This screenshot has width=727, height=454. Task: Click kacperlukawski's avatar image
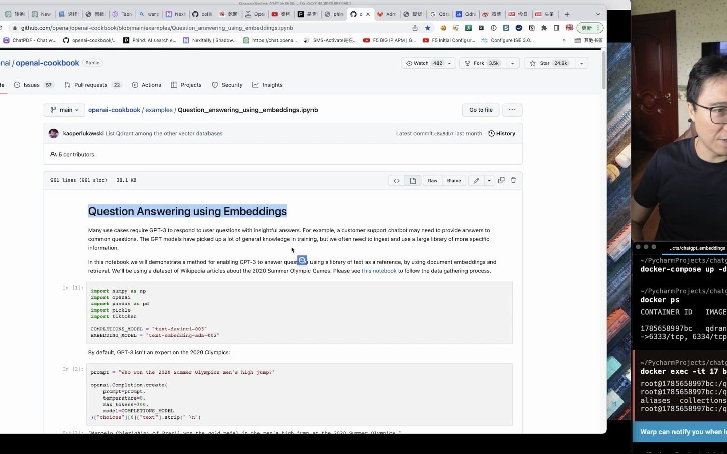pyautogui.click(x=54, y=134)
